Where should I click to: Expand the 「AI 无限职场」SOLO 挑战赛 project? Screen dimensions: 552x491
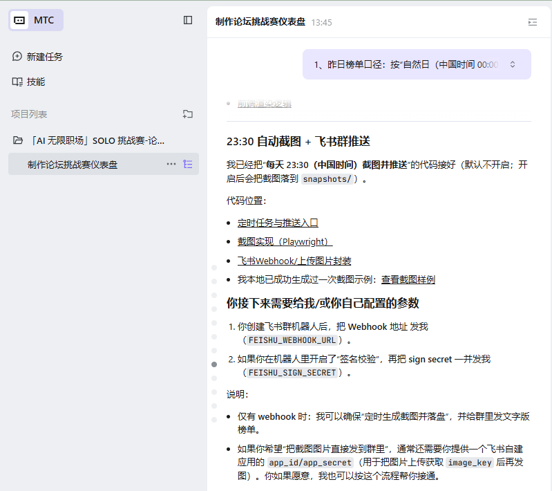pyautogui.click(x=98, y=140)
